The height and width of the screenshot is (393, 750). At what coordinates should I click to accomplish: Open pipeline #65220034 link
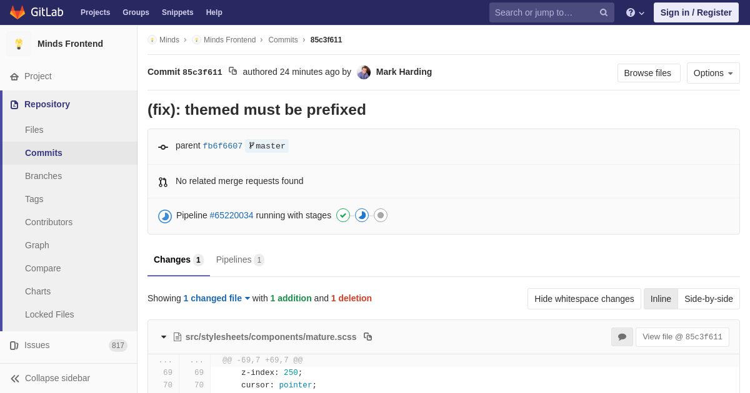[232, 215]
